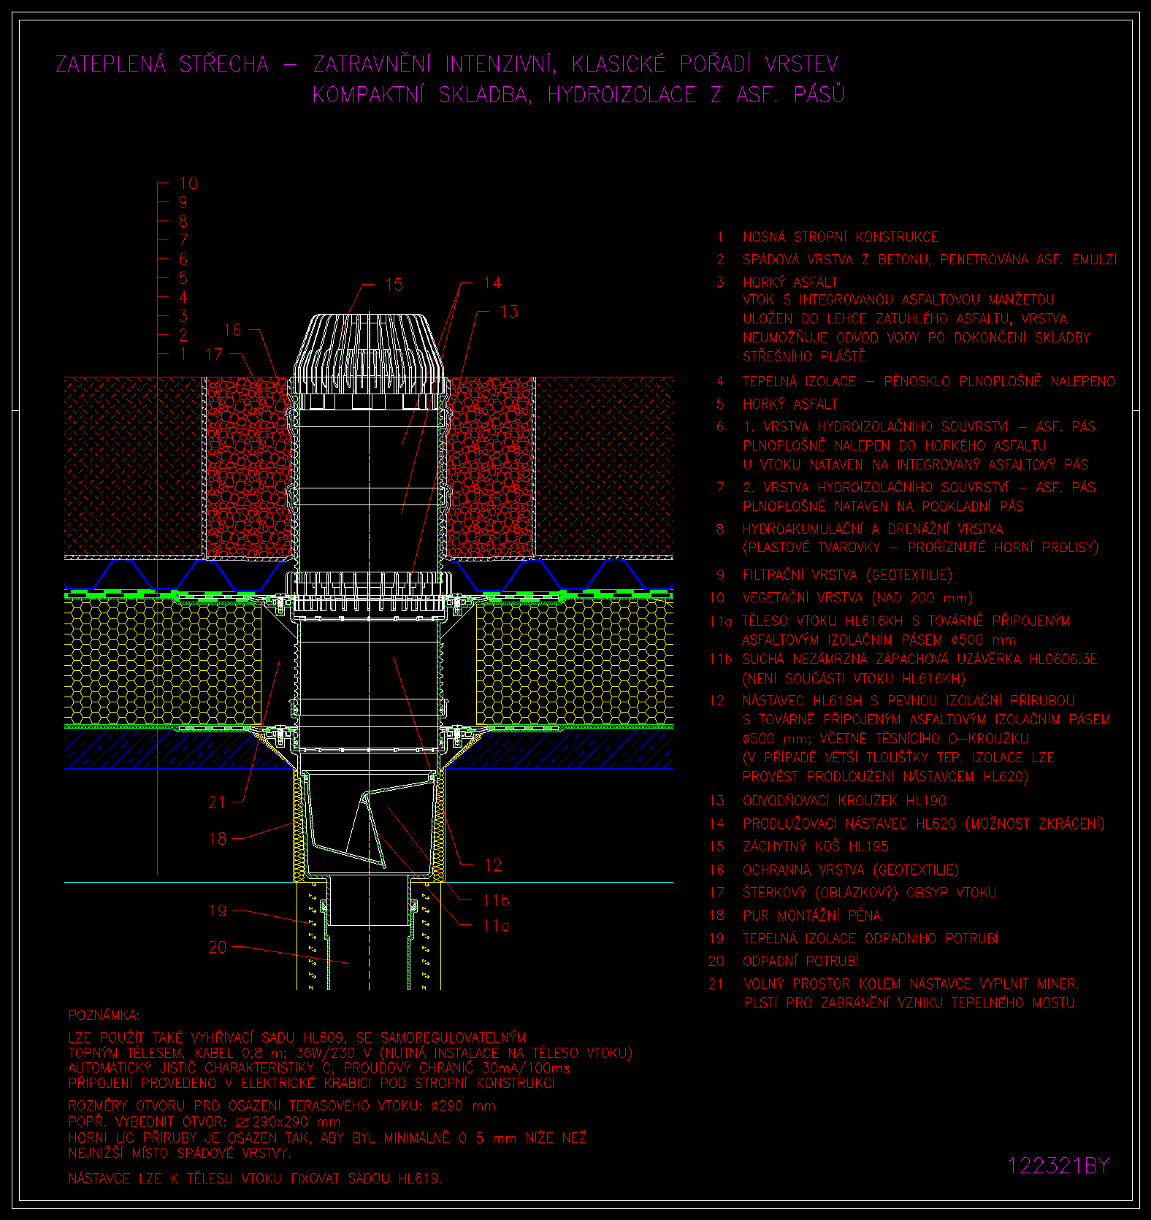Click callout label 15 above the drain basket

click(394, 285)
